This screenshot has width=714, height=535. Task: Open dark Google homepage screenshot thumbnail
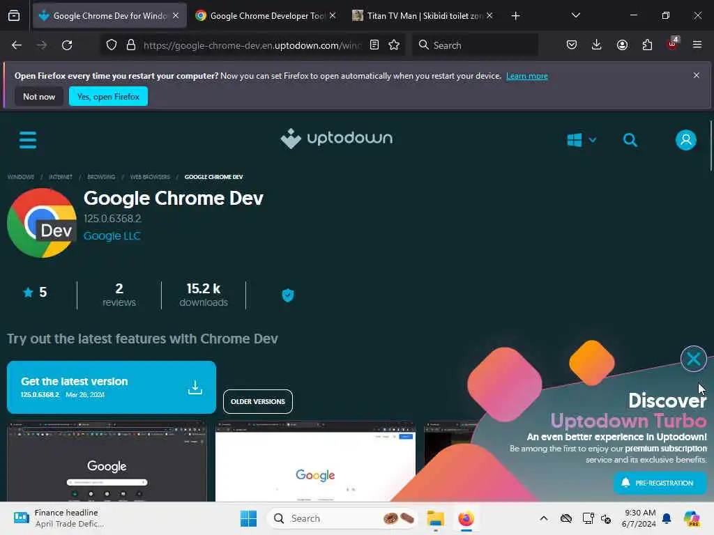107,461
